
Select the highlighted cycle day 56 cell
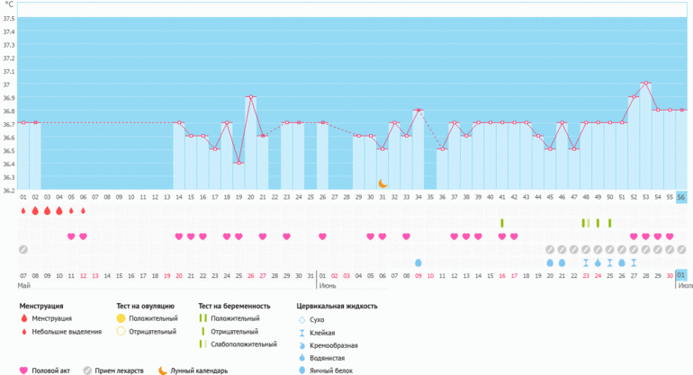click(x=681, y=196)
